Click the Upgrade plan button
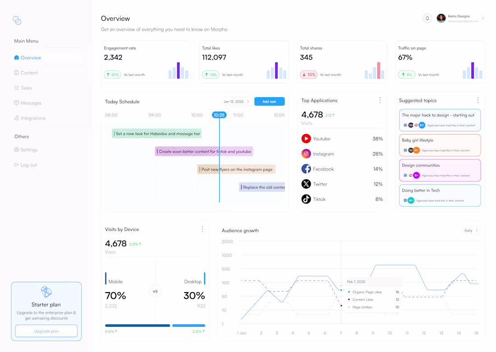This screenshot has height=352, width=496. [x=46, y=330]
